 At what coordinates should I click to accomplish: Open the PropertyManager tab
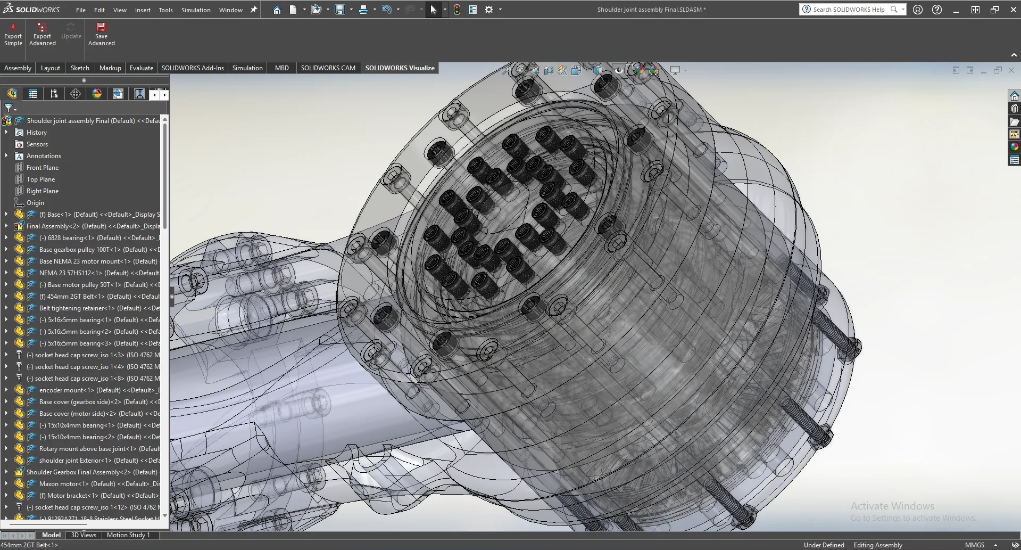tap(33, 94)
